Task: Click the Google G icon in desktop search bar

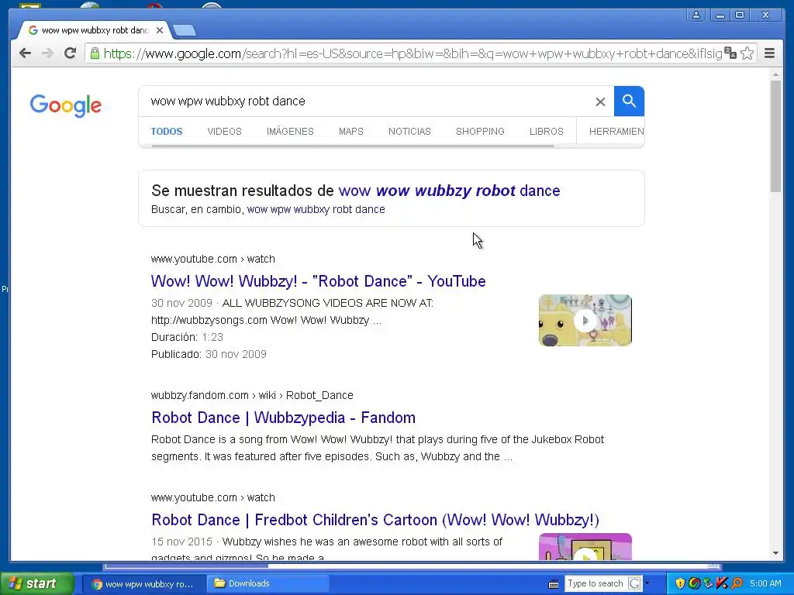Action: 634,583
